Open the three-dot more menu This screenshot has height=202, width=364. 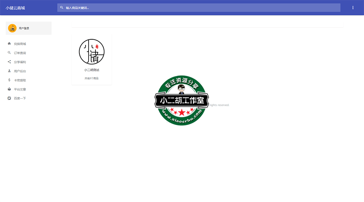click(x=353, y=8)
